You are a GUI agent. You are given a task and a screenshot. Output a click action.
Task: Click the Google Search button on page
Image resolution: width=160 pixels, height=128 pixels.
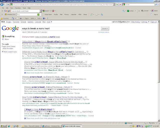click(105, 28)
